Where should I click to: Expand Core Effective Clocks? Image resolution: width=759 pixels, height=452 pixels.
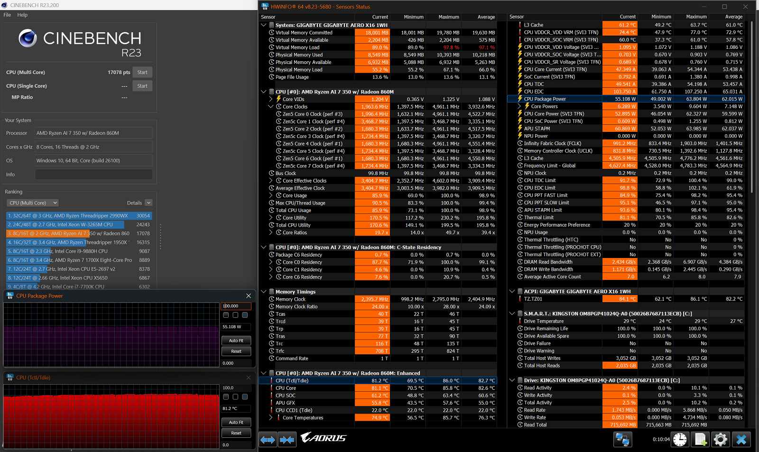point(271,181)
